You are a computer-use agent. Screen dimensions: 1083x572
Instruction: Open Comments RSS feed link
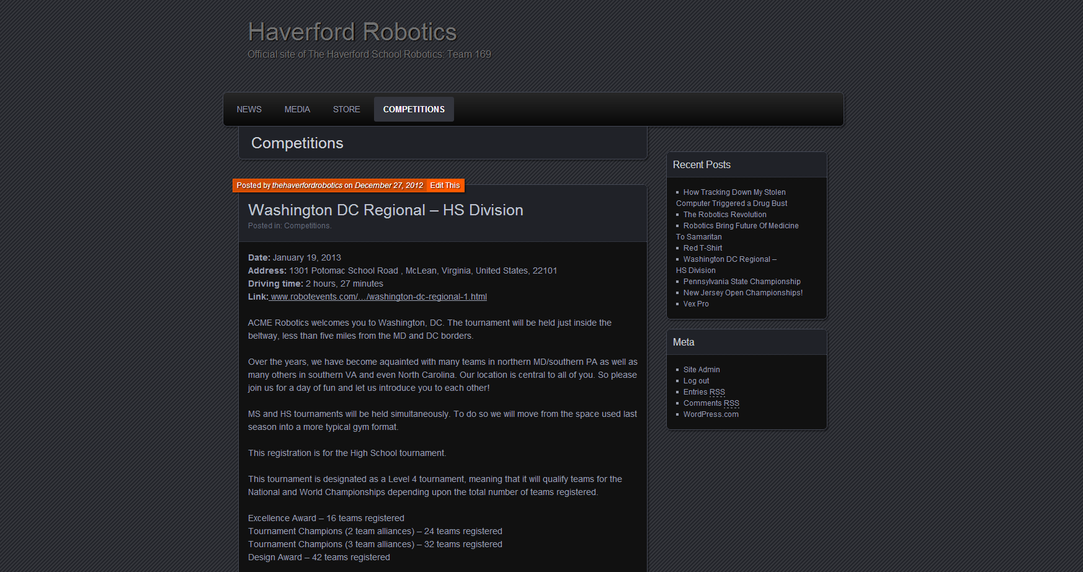tap(711, 403)
